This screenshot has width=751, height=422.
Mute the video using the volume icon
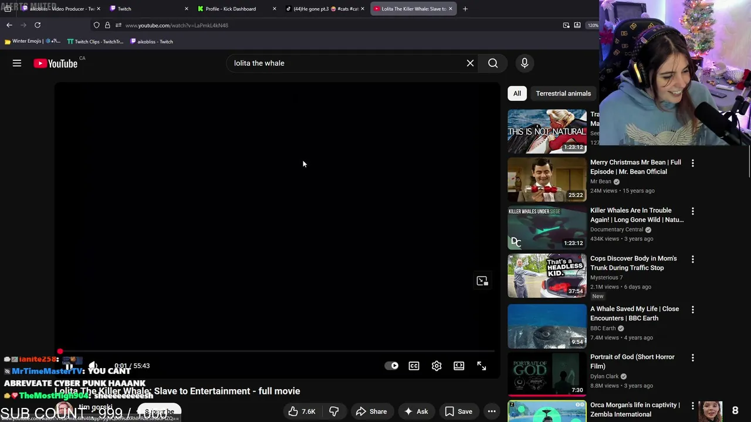[x=93, y=366]
